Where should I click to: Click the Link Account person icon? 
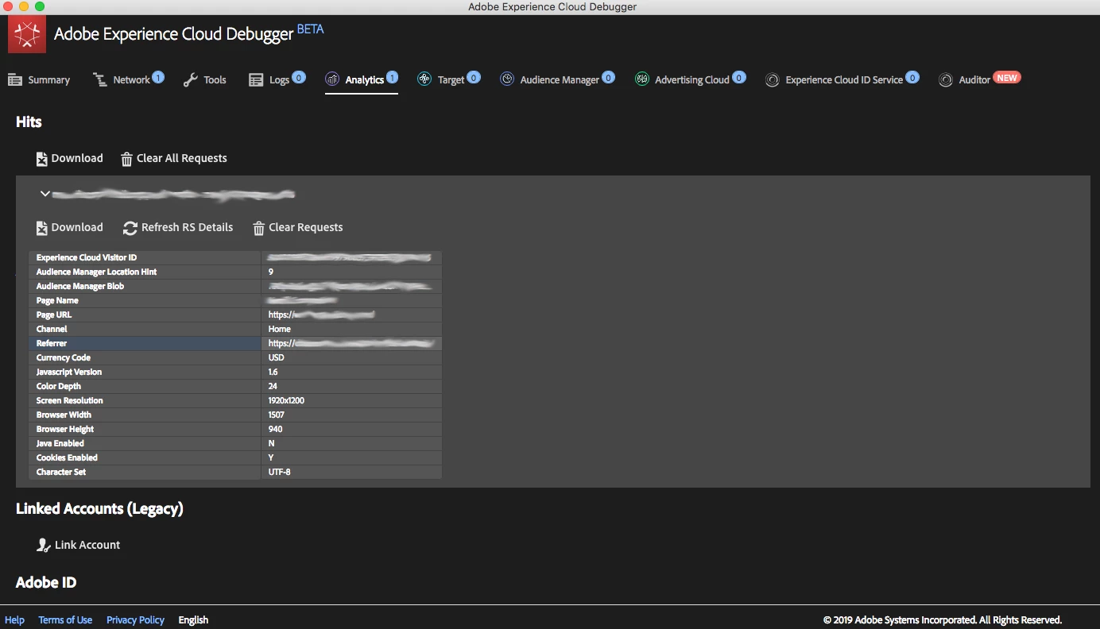click(44, 545)
